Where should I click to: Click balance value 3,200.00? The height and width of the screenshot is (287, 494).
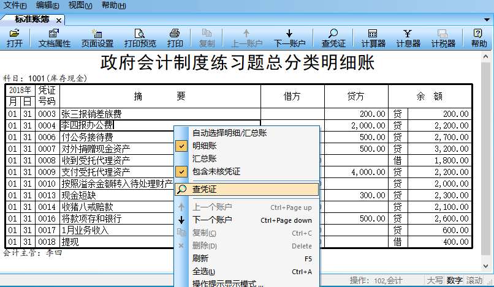click(x=452, y=149)
